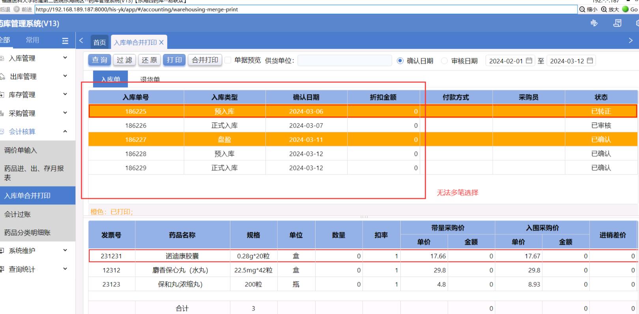Image resolution: width=639 pixels, height=314 pixels.
Task: Collapse the sidebar with the menu fold icon
Action: pyautogui.click(x=65, y=41)
